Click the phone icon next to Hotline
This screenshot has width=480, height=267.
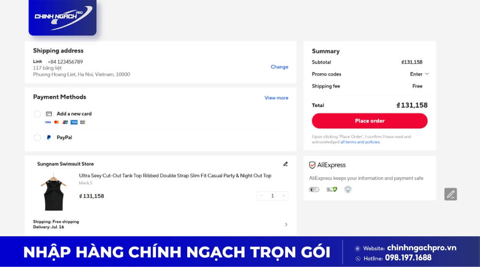point(358,259)
